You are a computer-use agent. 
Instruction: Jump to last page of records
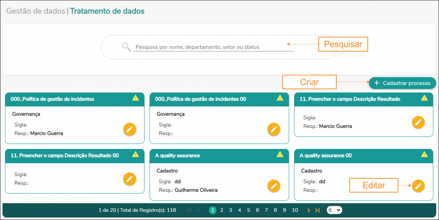pyautogui.click(x=317, y=210)
